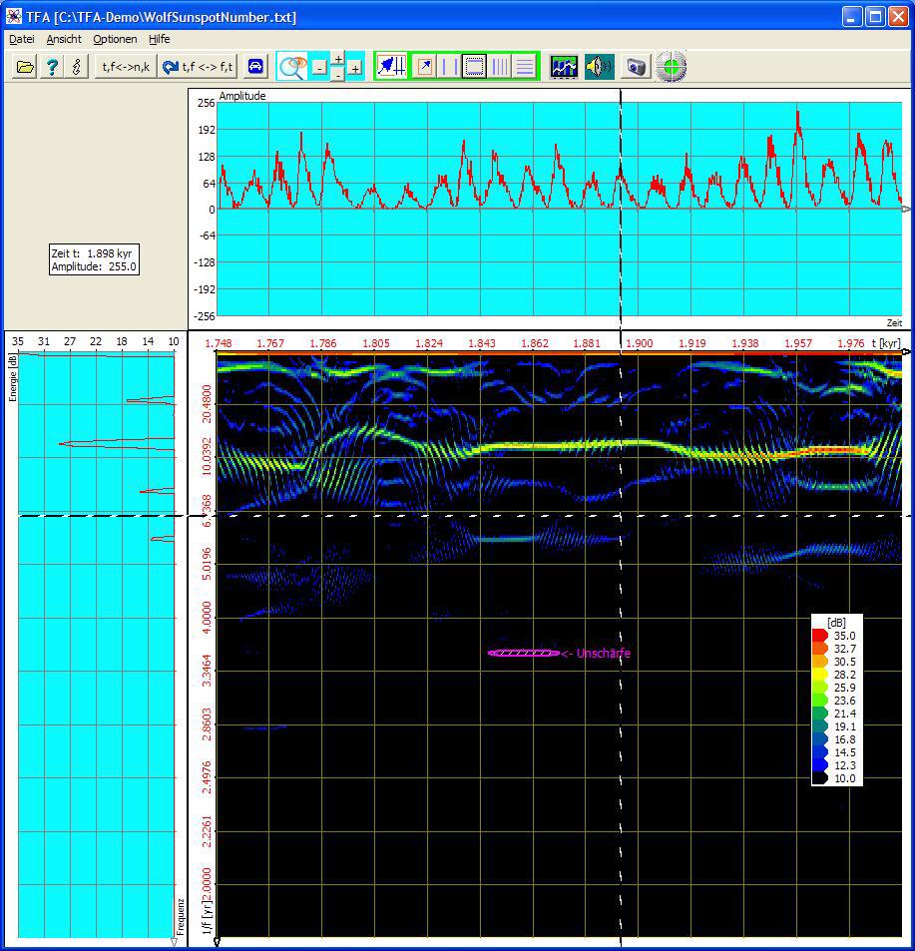Select the magnifier zoom tool
Viewport: 915px width, 951px height.
tap(291, 67)
